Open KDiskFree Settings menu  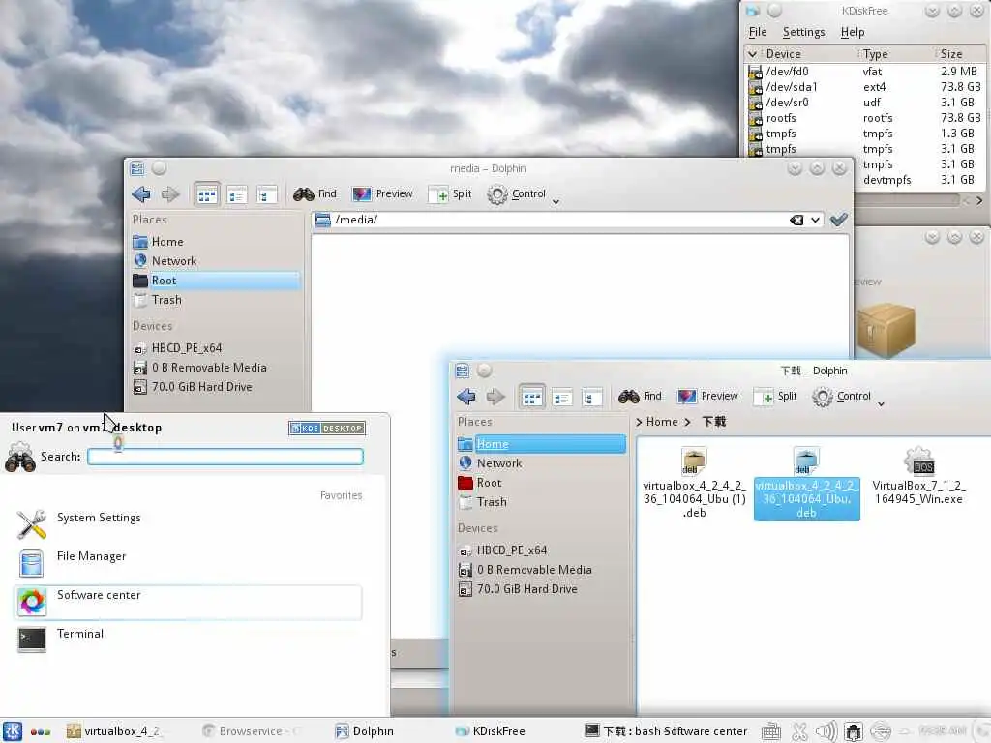point(803,32)
